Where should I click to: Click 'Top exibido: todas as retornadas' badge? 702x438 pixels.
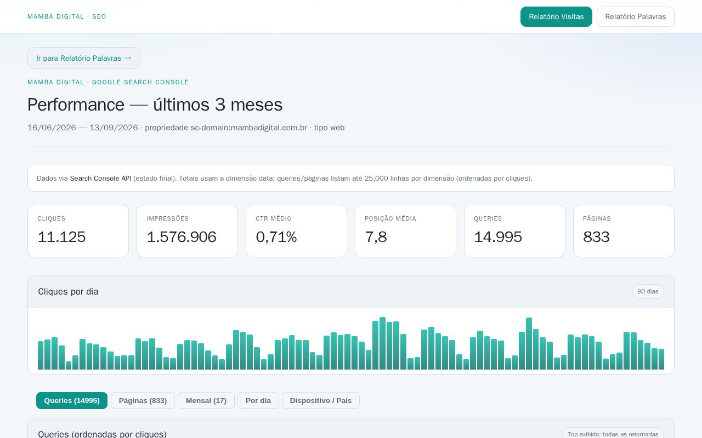click(613, 434)
